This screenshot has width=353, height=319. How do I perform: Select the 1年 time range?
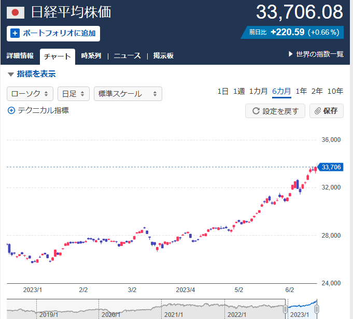[301, 91]
